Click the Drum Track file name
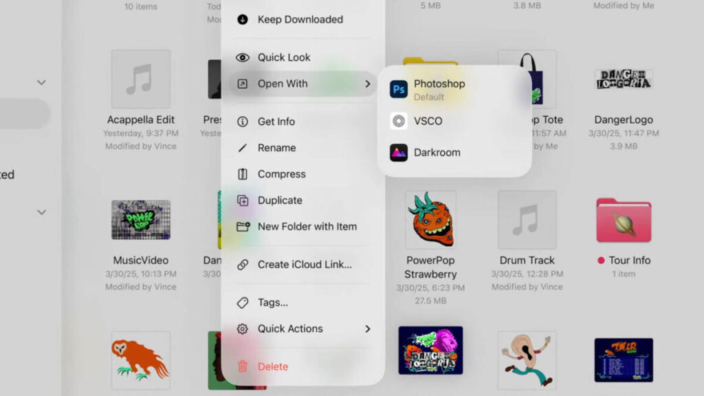Viewport: 704px width, 396px height. 527,261
